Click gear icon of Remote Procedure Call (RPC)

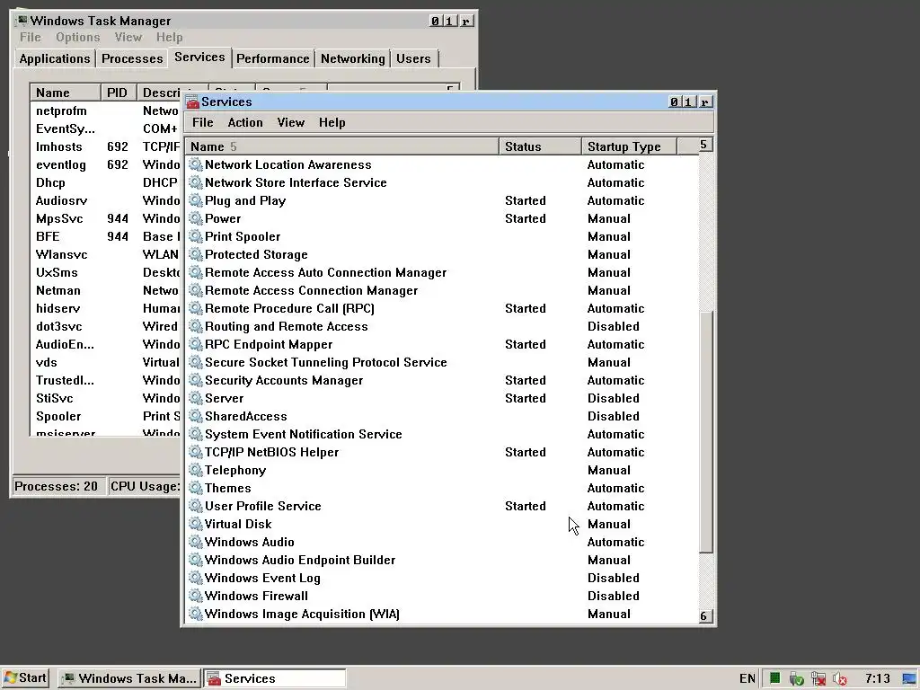coord(195,309)
